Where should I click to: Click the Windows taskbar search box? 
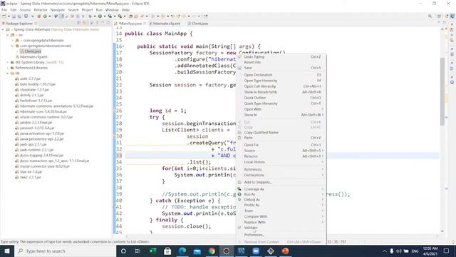65,251
